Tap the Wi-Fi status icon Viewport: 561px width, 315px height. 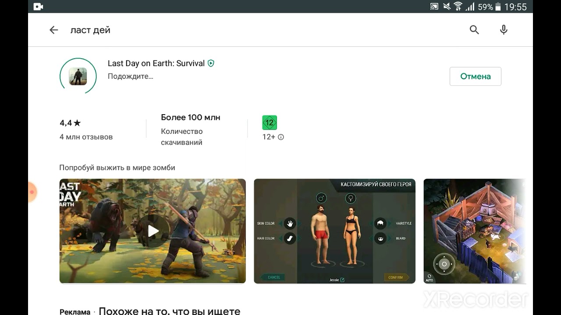(x=458, y=7)
